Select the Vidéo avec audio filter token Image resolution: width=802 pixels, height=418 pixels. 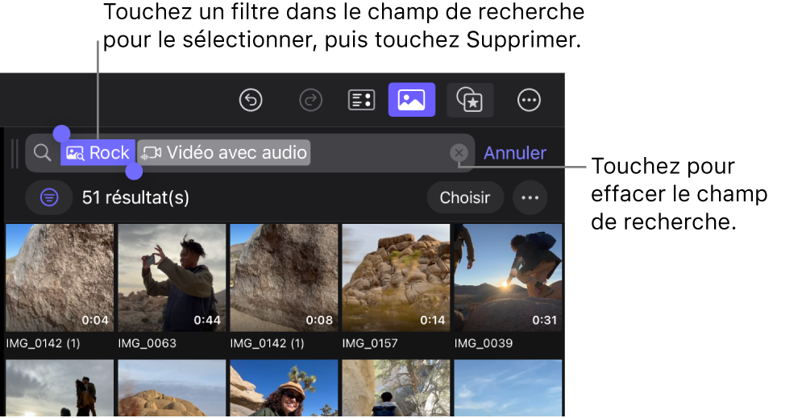(x=224, y=153)
